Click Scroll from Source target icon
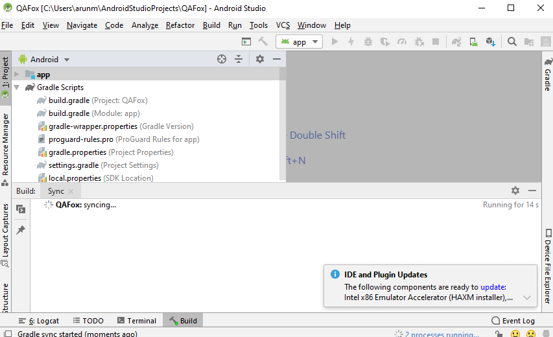 click(222, 59)
